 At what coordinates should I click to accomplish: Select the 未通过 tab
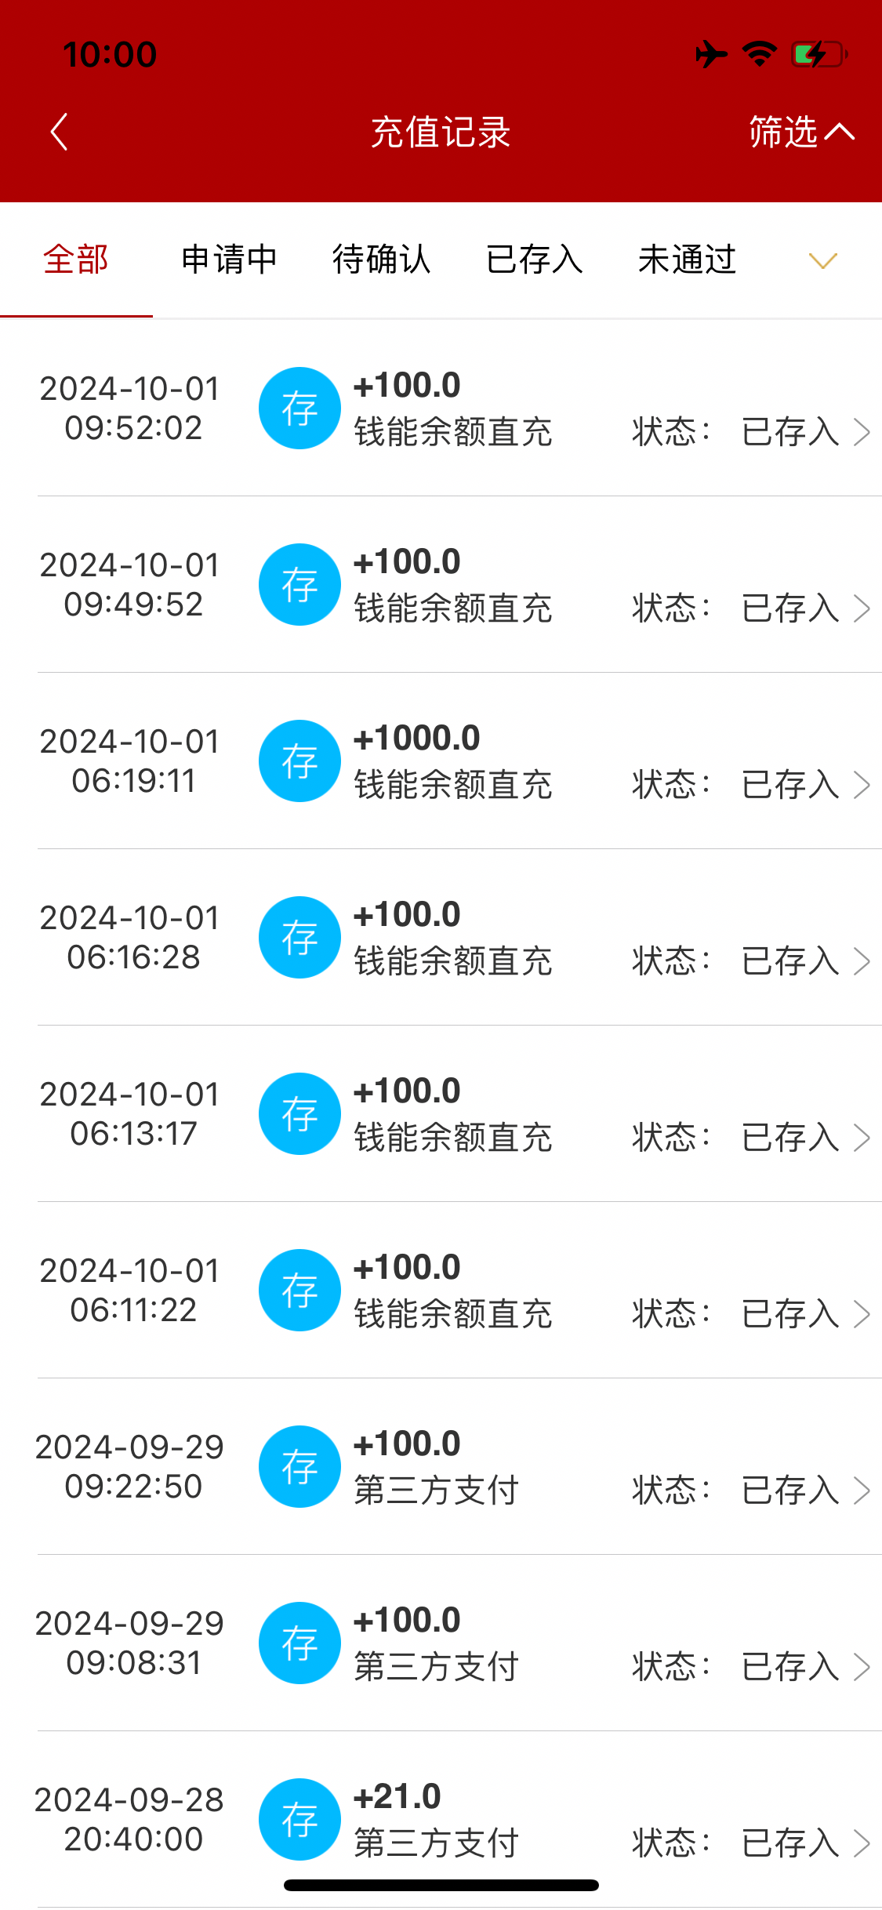pyautogui.click(x=688, y=260)
